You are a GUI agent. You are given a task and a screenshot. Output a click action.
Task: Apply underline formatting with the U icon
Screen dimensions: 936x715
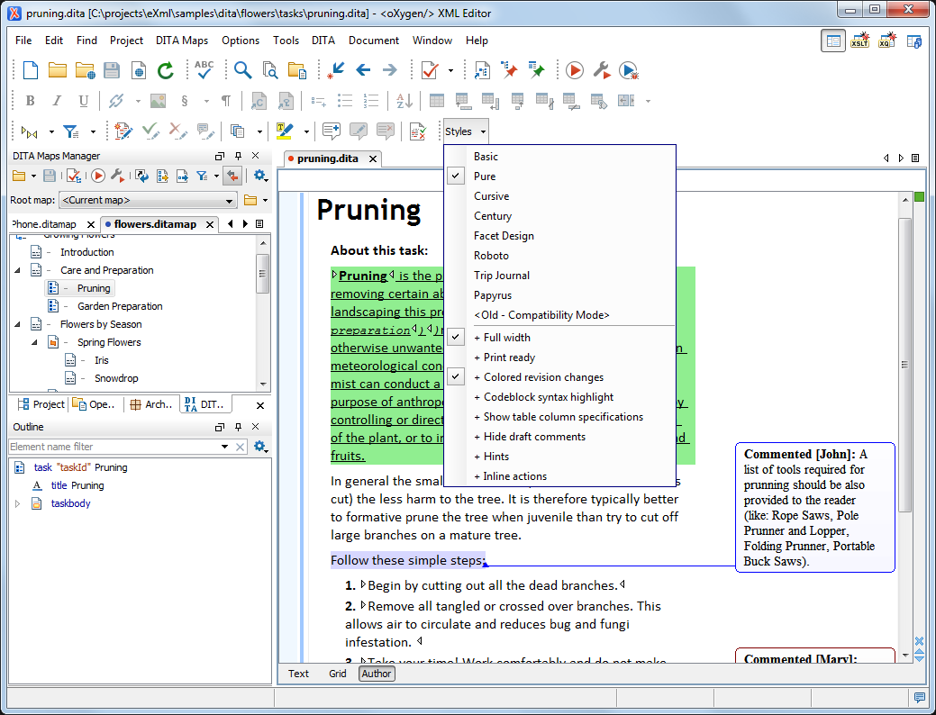point(84,101)
